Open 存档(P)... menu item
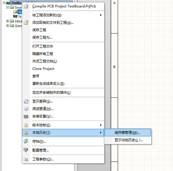 click(63, 141)
